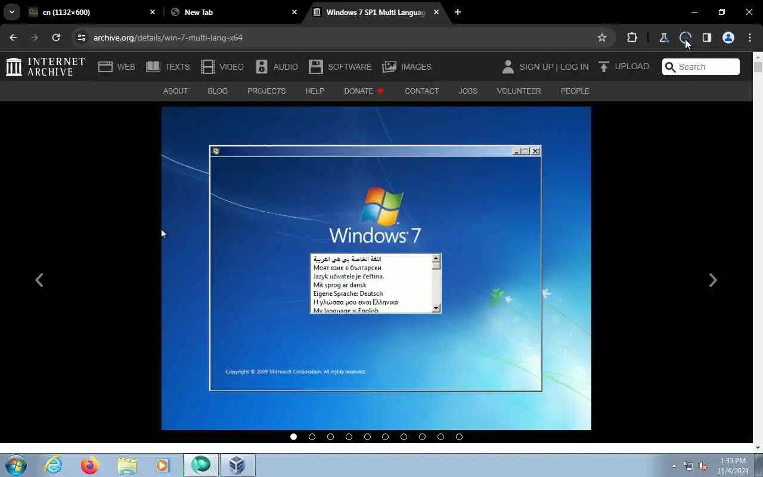Open the ABOUT link

[175, 91]
